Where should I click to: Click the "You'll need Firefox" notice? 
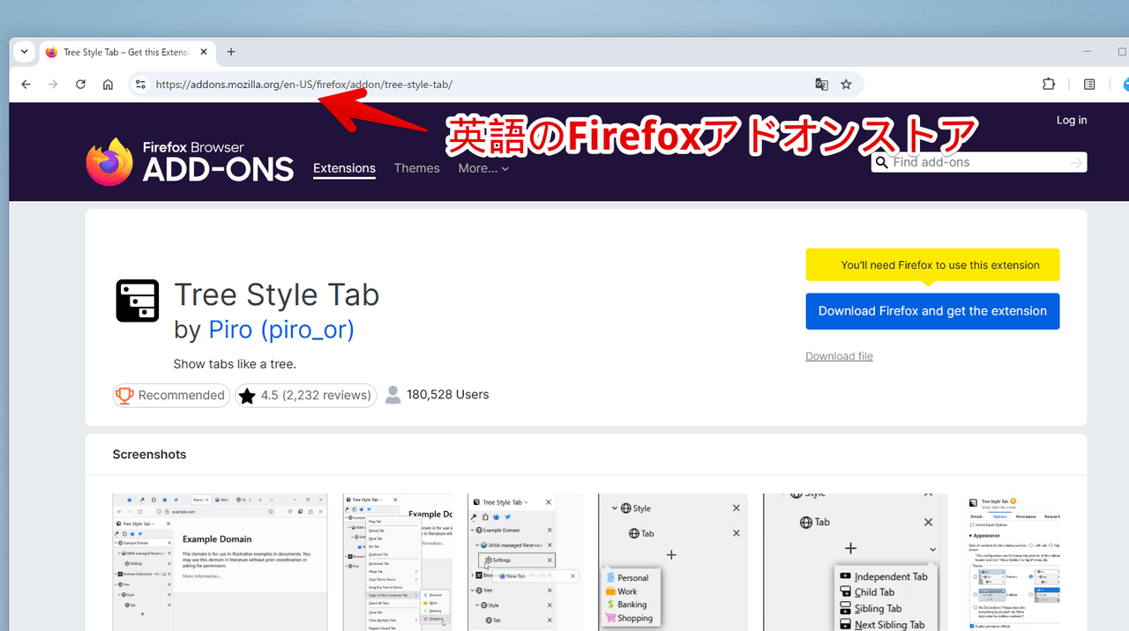click(x=932, y=264)
